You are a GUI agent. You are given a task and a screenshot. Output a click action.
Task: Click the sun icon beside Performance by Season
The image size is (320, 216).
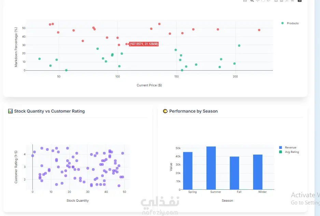165,111
